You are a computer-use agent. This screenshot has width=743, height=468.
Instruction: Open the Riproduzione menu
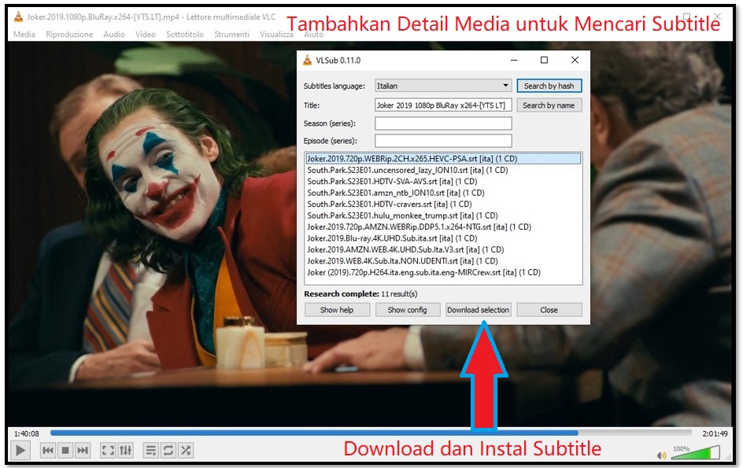[x=69, y=34]
